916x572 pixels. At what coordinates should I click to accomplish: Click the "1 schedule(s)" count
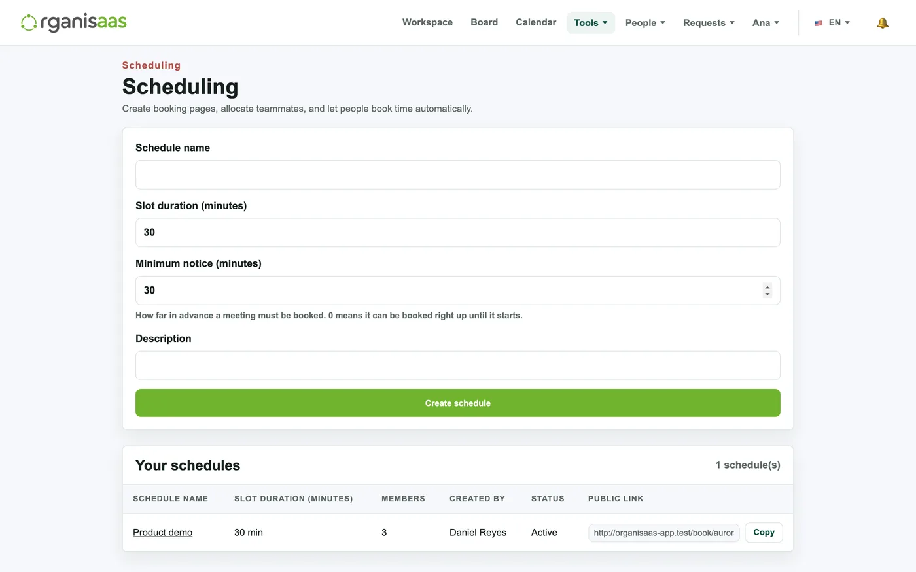[x=748, y=465]
